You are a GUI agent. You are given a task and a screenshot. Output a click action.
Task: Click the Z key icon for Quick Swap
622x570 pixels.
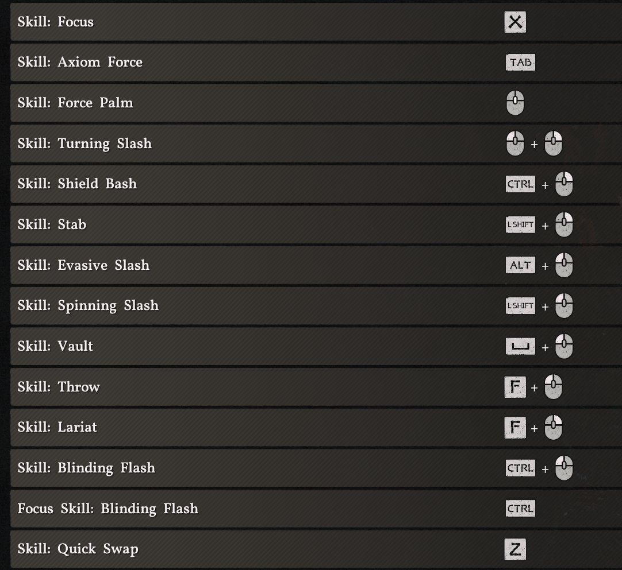[515, 549]
